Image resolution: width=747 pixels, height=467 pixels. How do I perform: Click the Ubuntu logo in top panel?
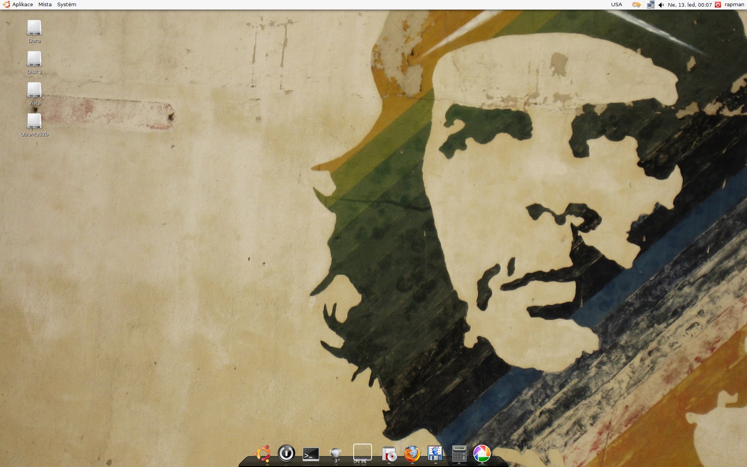coord(6,5)
